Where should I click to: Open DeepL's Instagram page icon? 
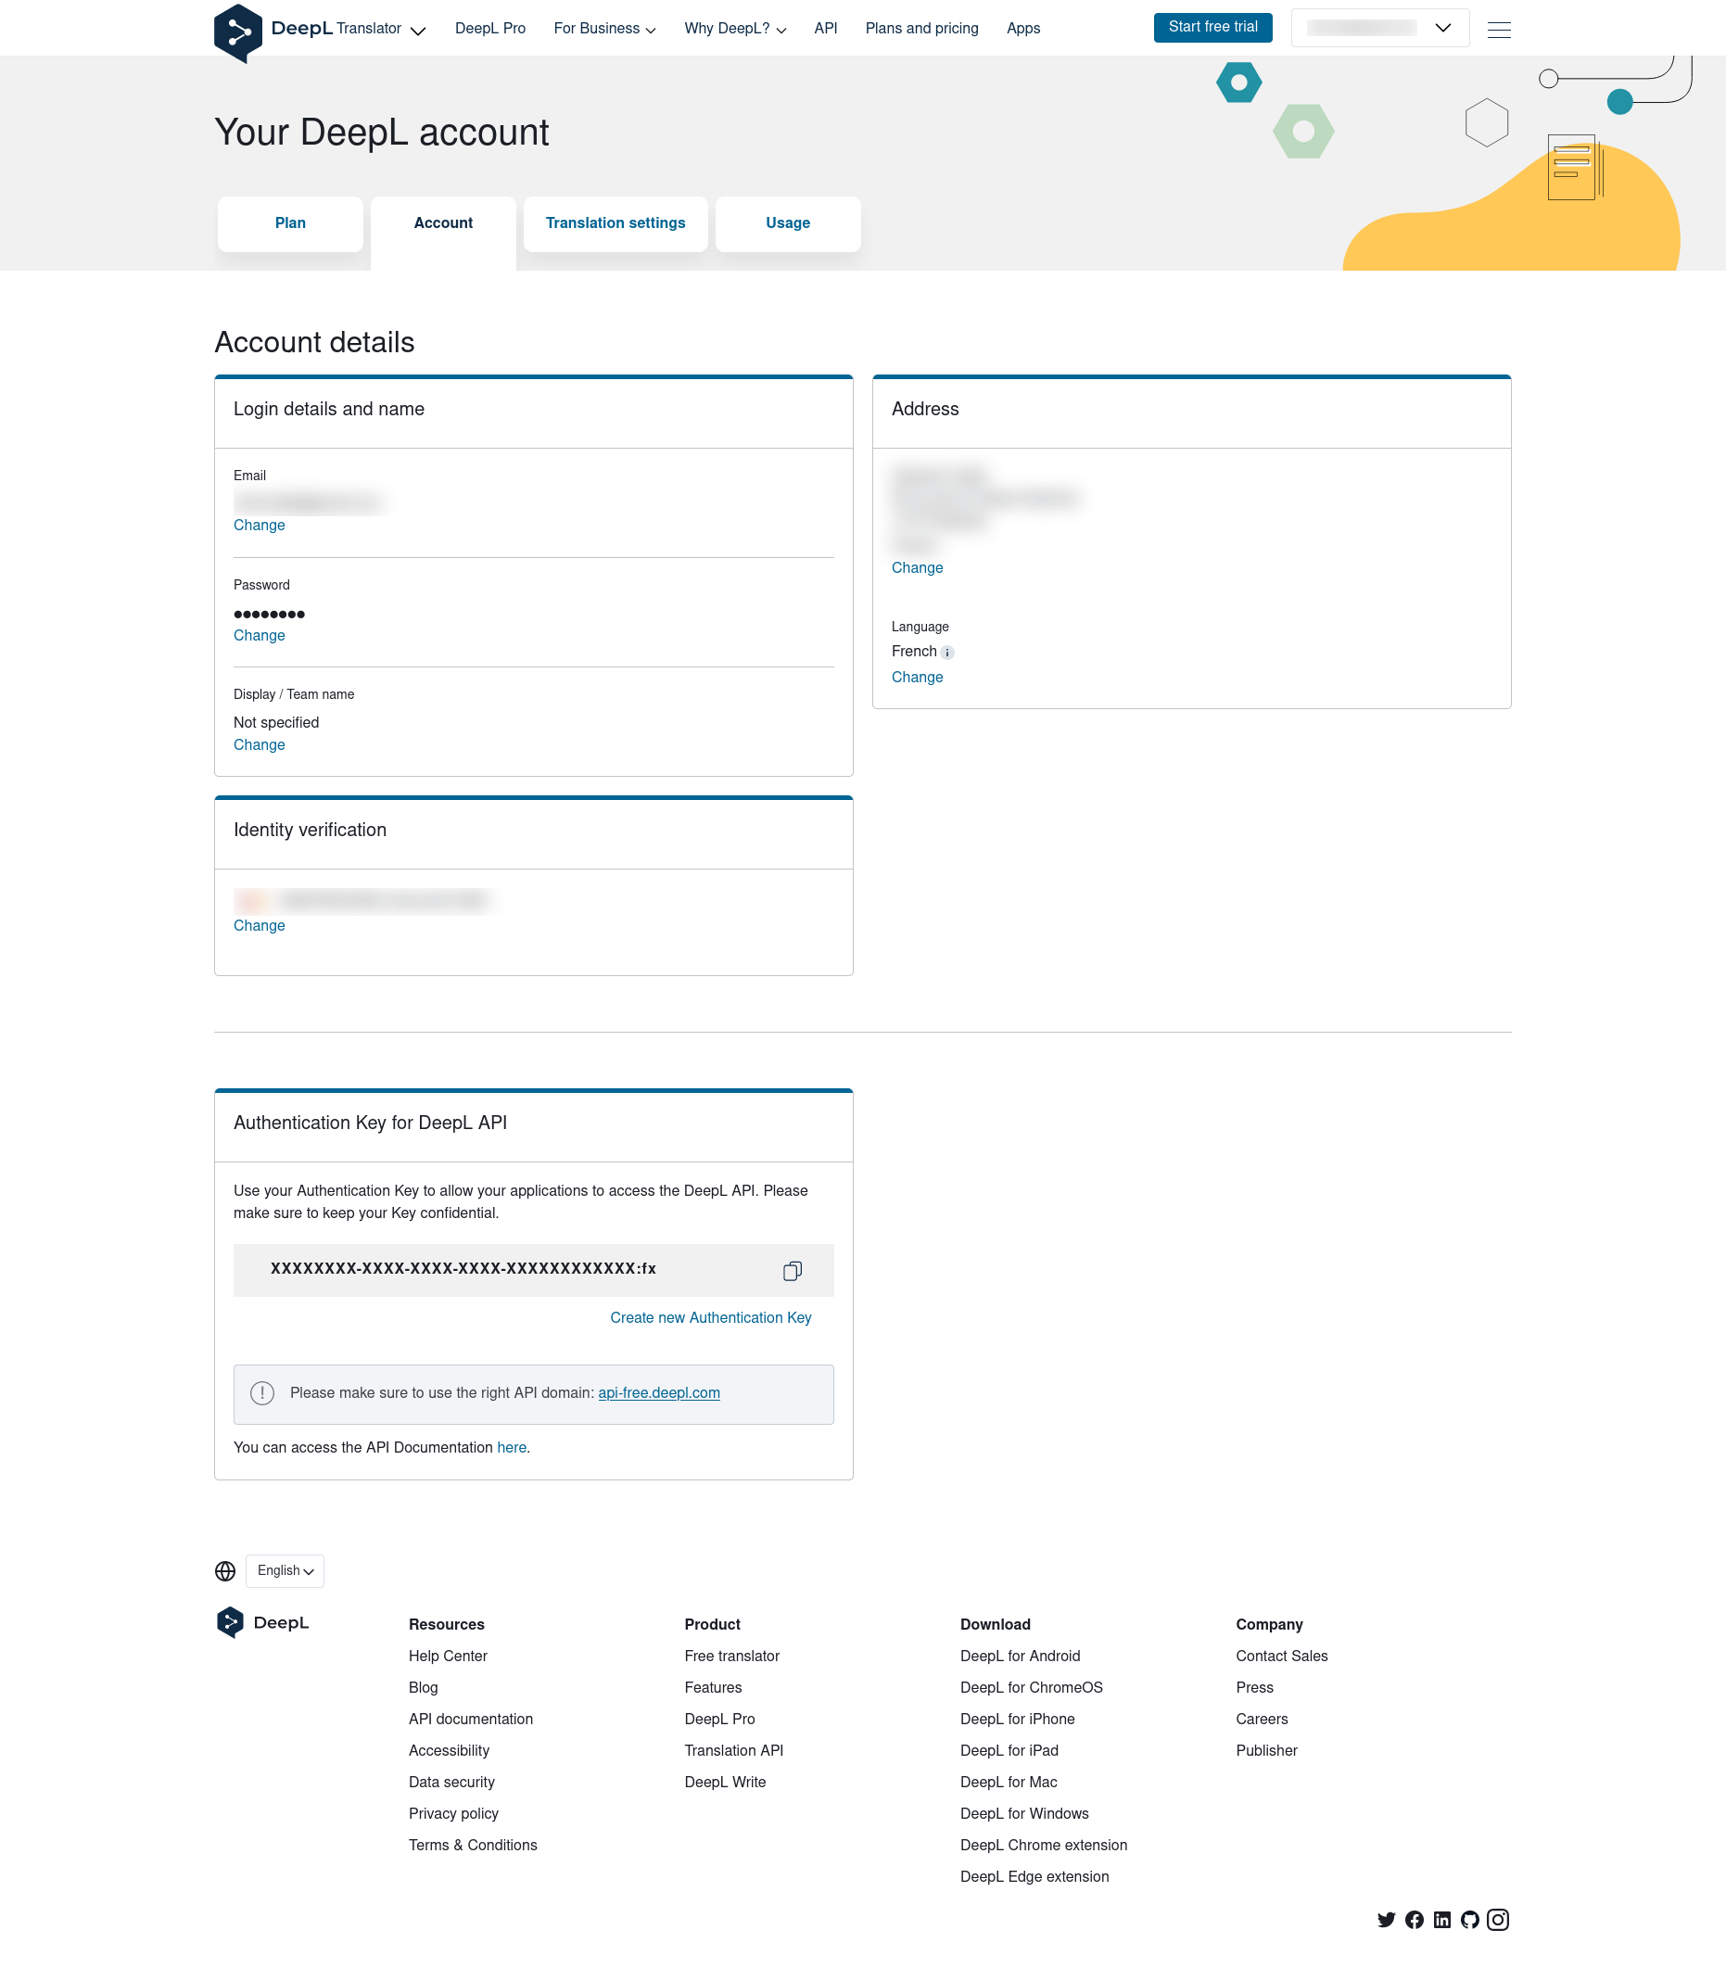pos(1497,1920)
